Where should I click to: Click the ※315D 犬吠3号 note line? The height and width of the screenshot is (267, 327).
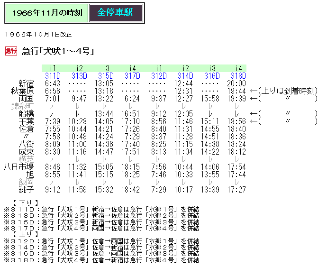(101, 222)
